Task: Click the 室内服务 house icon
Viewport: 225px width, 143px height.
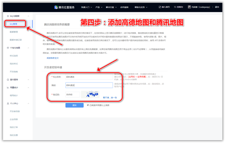Action: [x=8, y=80]
